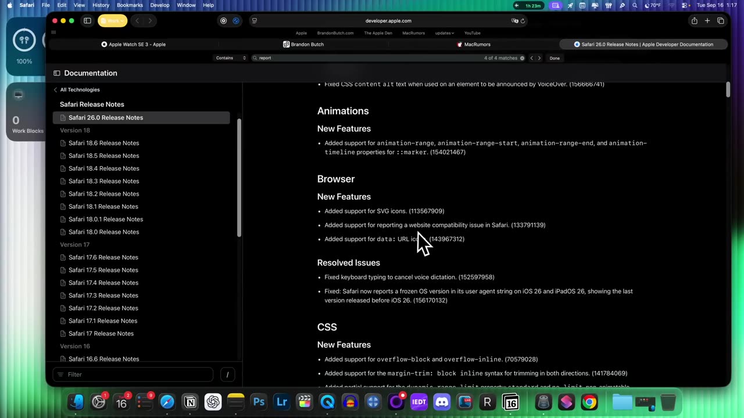
Task: Go back with the toolbar arrow
Action: coord(137,21)
